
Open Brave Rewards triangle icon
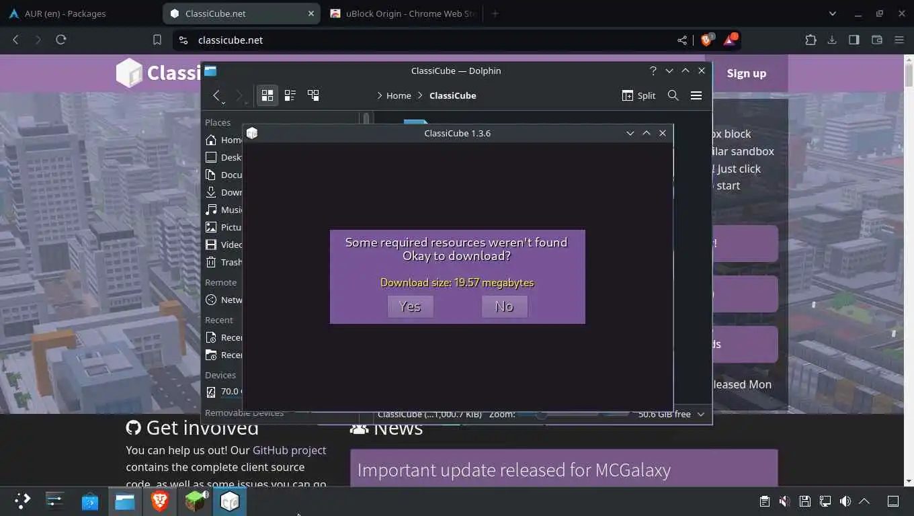coord(730,40)
